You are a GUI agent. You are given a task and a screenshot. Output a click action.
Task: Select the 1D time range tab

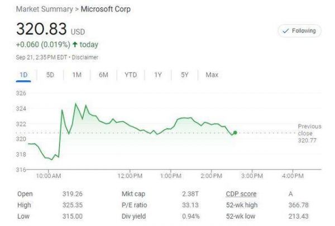[x=23, y=75]
